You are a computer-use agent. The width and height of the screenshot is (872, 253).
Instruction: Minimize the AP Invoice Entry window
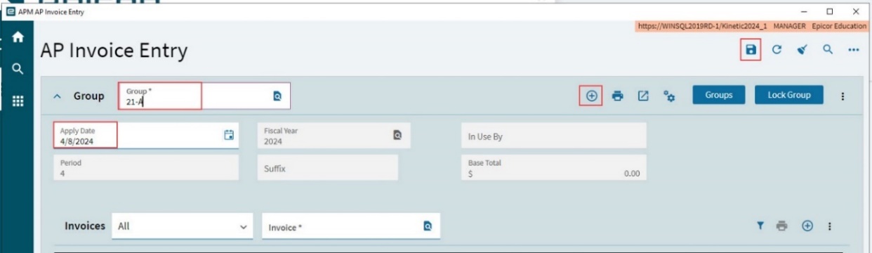[x=805, y=11]
